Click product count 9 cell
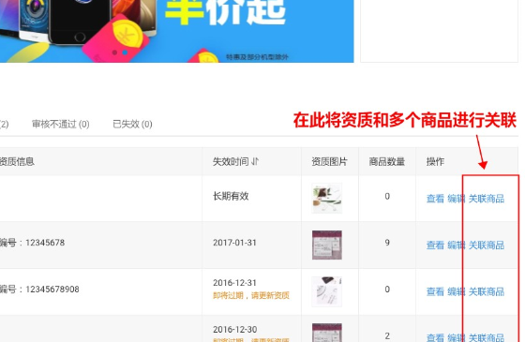This screenshot has height=342, width=525. (387, 243)
